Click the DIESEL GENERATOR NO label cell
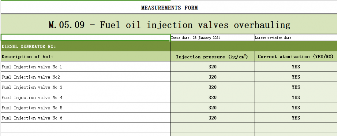Screen dimensions: 337x136 point(86,46)
